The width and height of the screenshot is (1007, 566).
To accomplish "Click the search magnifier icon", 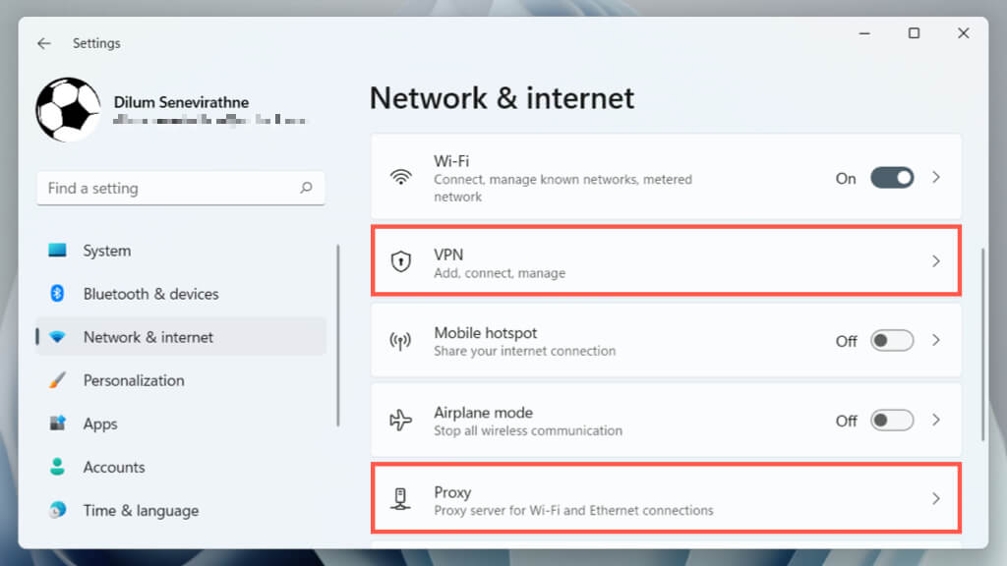I will pyautogui.click(x=307, y=188).
